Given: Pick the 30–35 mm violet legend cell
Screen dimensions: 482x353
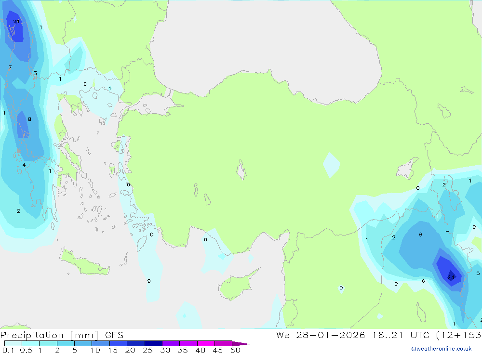Looking at the screenshot, I should coord(171,343).
